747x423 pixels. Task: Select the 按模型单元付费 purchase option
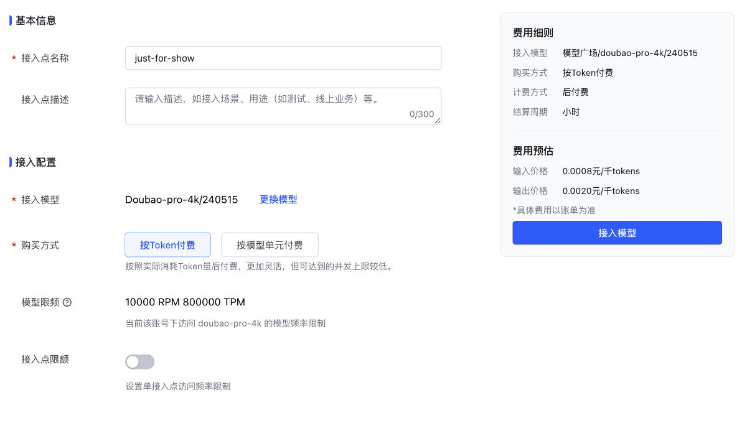pyautogui.click(x=270, y=245)
